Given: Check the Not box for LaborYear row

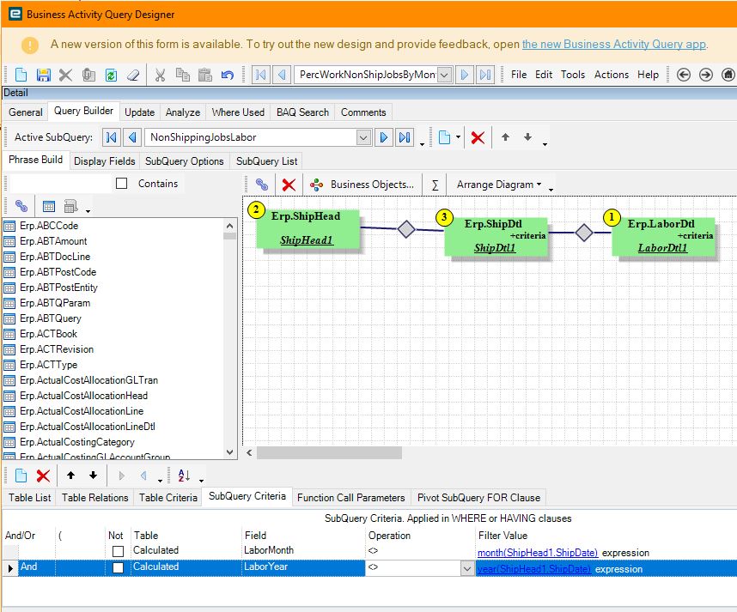Looking at the screenshot, I should tap(118, 567).
